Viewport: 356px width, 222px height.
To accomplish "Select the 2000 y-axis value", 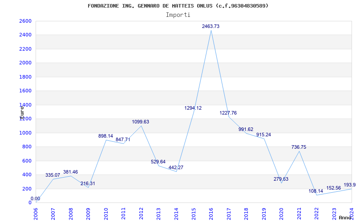I will click(x=25, y=63).
